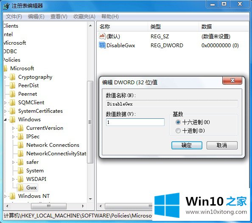The height and width of the screenshot is (223, 252).
Task: Click the 确定 button
Action: pos(187,145)
